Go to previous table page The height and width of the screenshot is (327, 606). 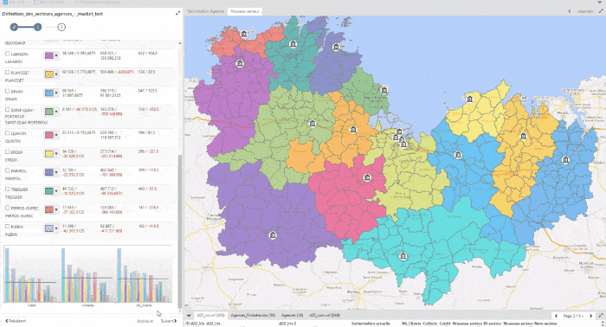556,316
